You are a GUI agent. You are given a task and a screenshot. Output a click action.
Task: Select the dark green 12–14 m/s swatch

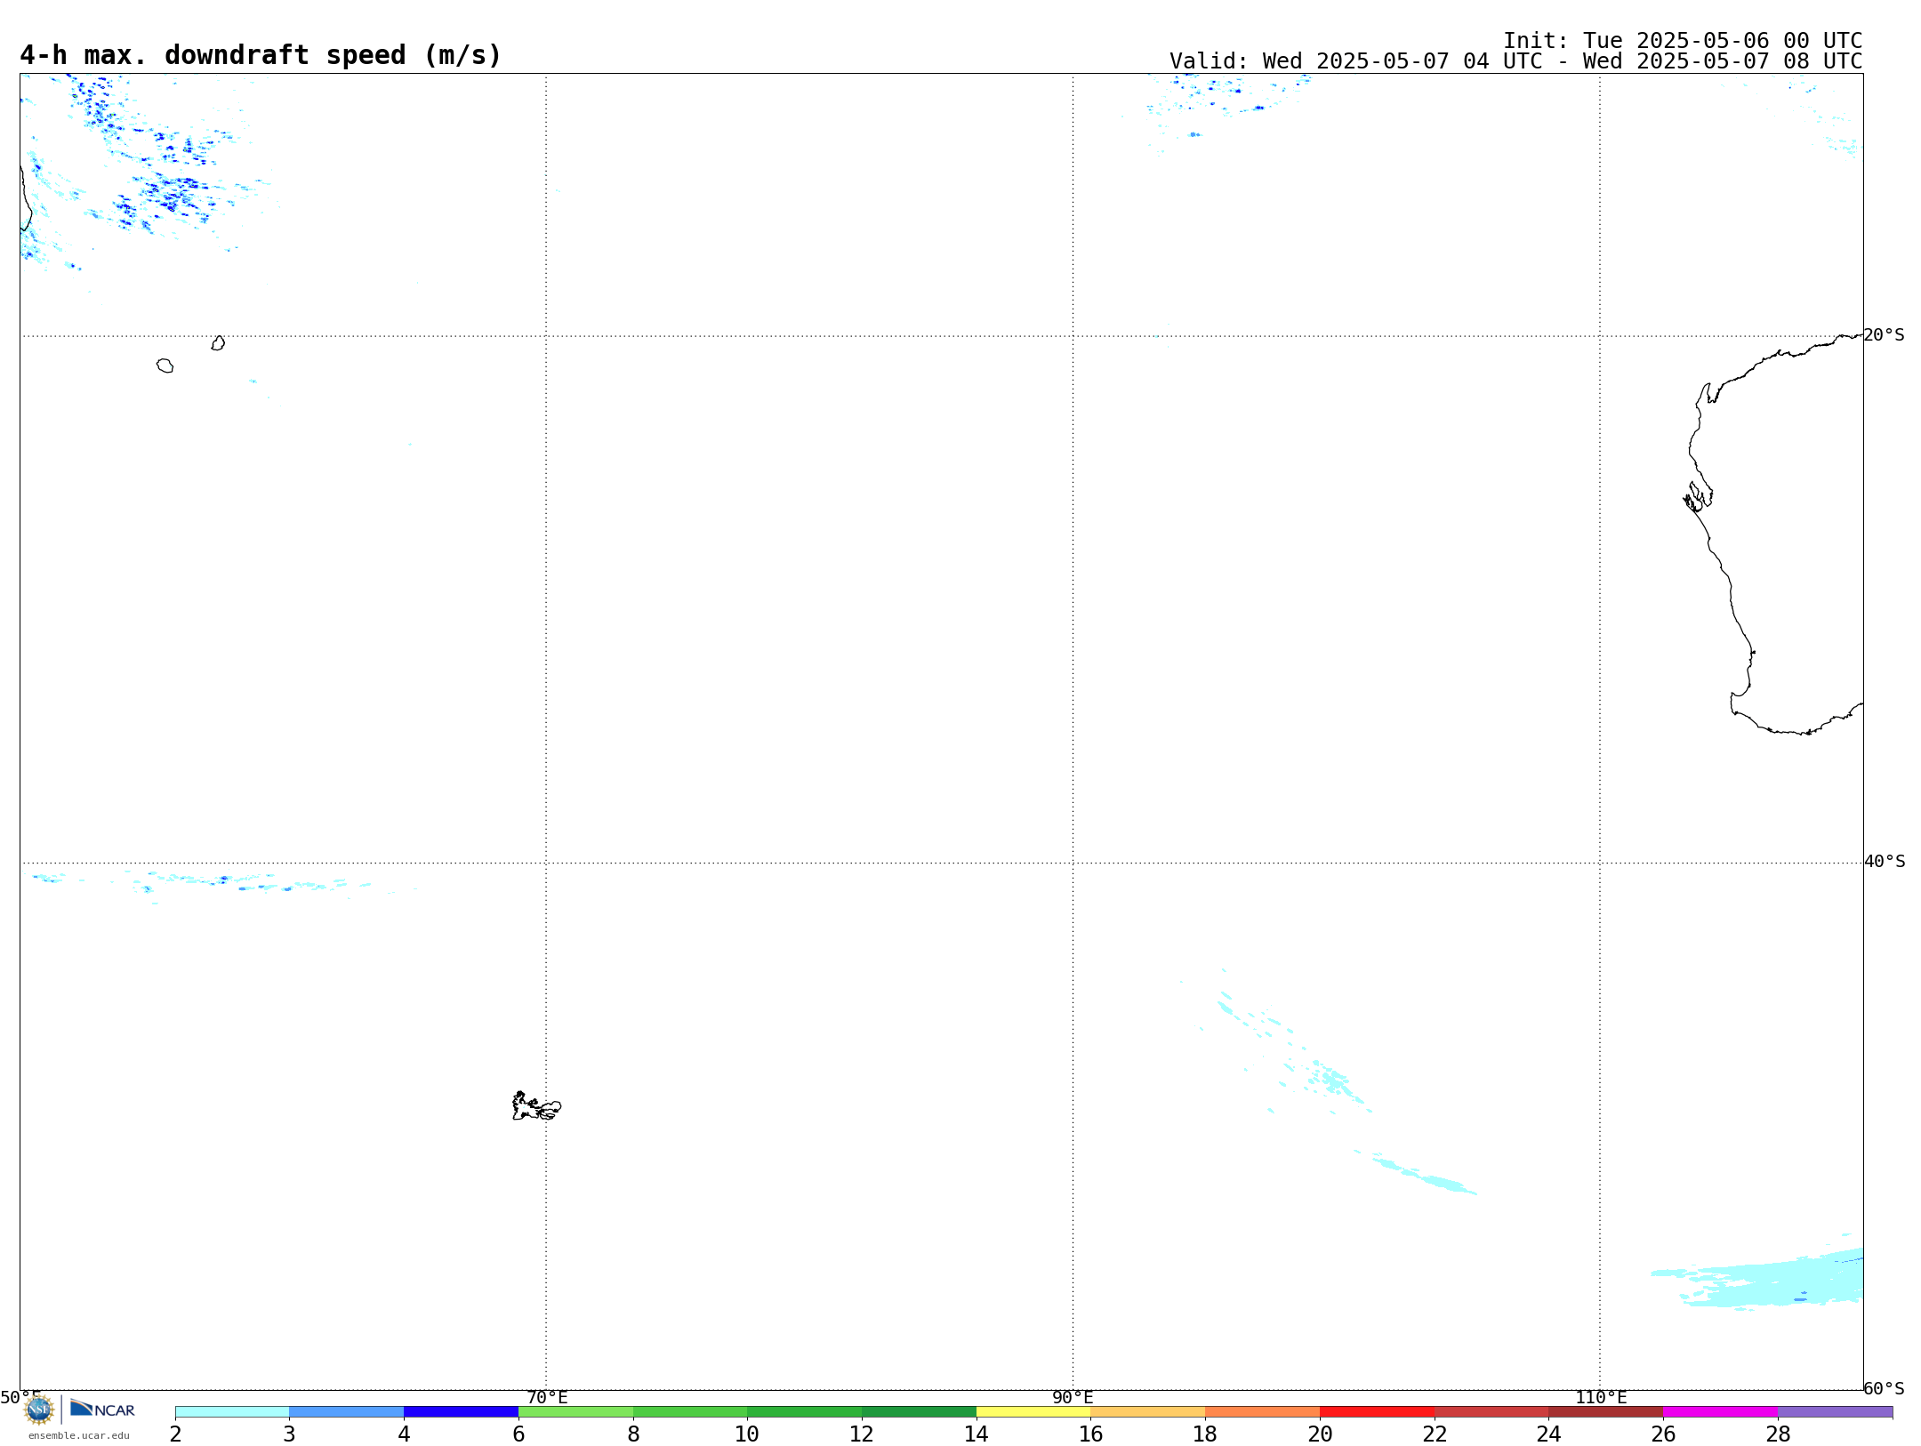point(919,1411)
